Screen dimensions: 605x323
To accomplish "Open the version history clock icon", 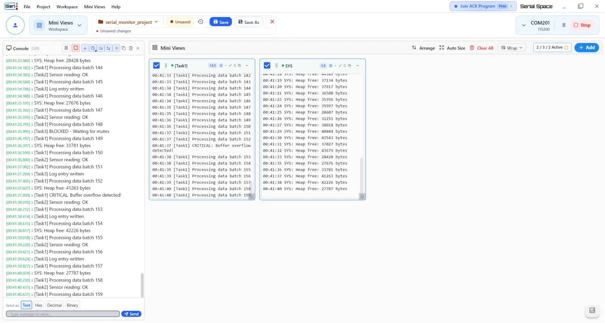I will point(200,22).
